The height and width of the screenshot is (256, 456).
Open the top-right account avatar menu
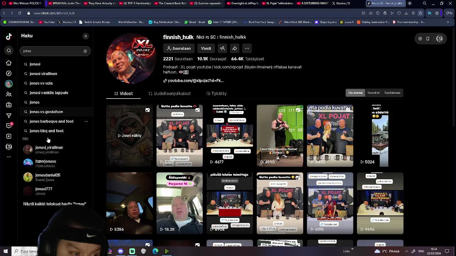click(x=439, y=39)
